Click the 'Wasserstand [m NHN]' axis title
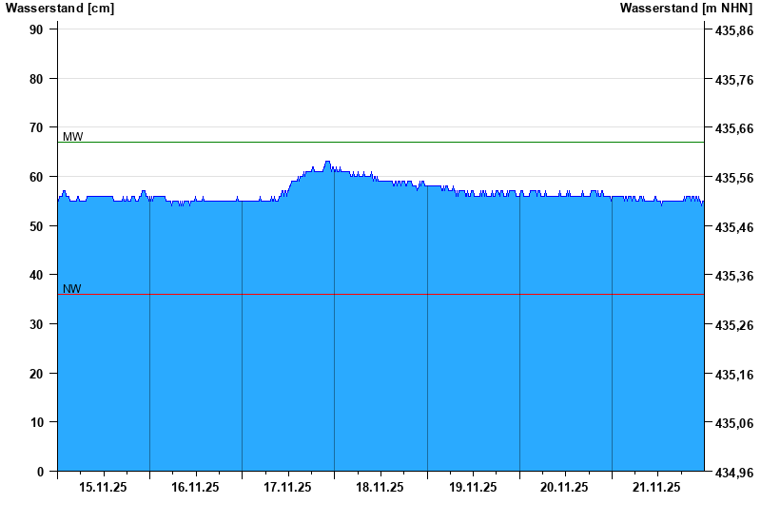Viewport: 761px width, 523px height. click(686, 9)
